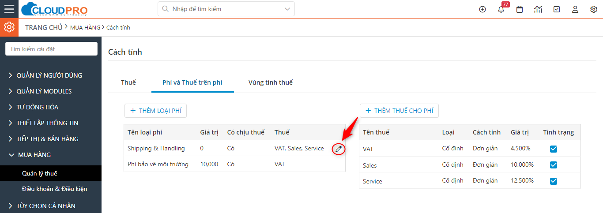Open the reports chart icon
The image size is (603, 213).
pyautogui.click(x=538, y=9)
